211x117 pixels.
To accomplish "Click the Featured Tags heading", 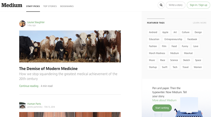I will coord(156,23).
